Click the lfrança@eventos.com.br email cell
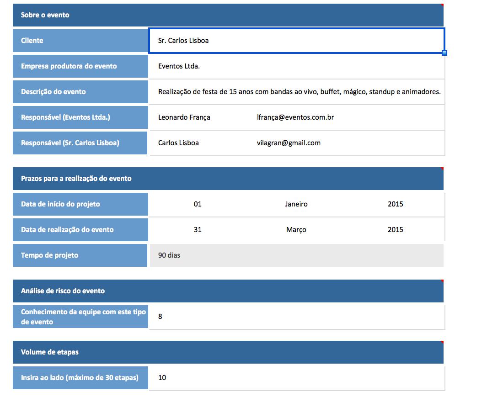Image resolution: width=503 pixels, height=402 pixels. pyautogui.click(x=295, y=117)
